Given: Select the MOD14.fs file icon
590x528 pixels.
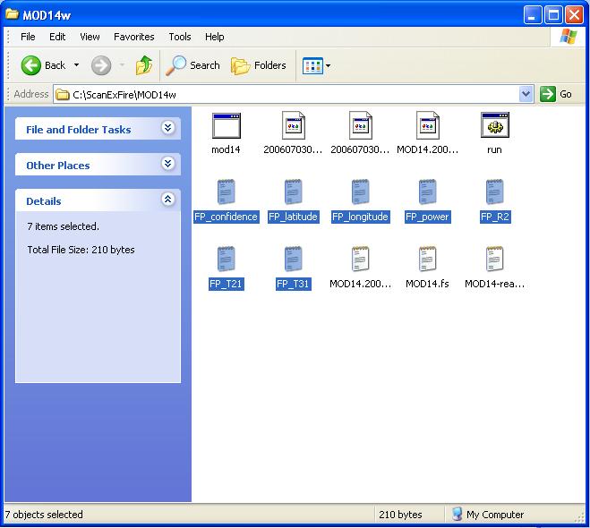Looking at the screenshot, I should (x=427, y=259).
